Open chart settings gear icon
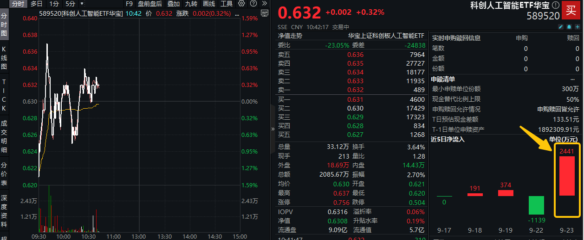This screenshot has height=240, width=584. (241, 3)
